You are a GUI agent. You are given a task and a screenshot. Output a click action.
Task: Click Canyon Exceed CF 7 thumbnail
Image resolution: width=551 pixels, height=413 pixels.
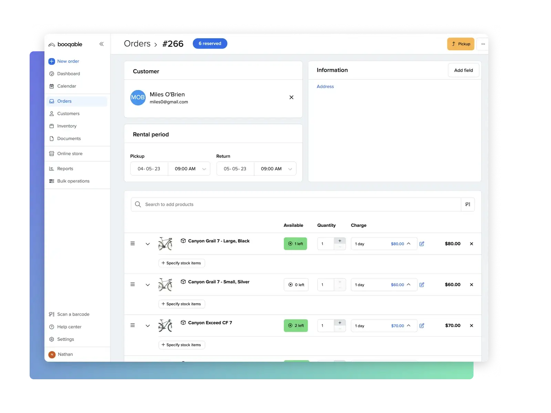165,326
